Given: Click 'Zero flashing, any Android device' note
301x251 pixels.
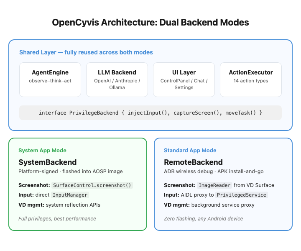Looking at the screenshot, I should click(x=204, y=219).
